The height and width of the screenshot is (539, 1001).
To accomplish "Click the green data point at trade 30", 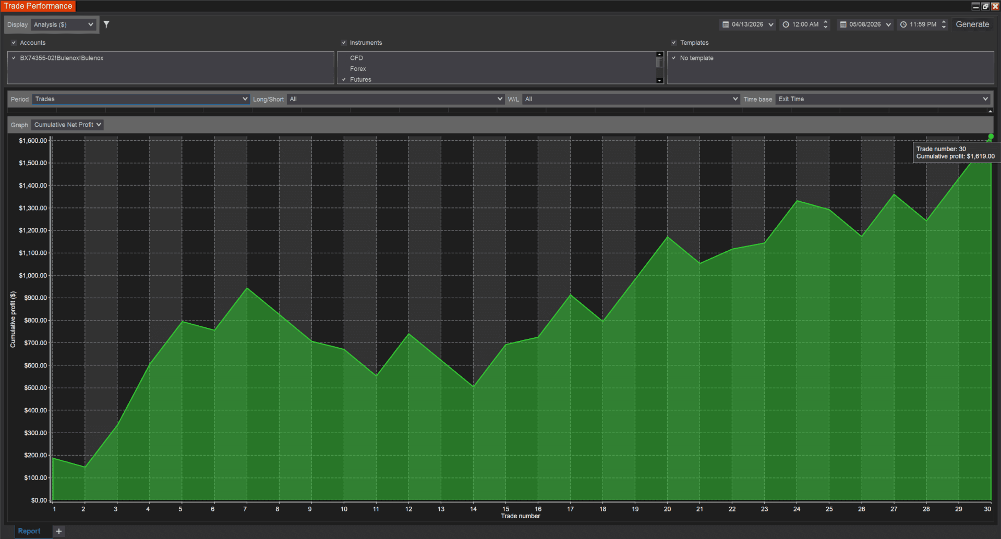I will (x=991, y=137).
